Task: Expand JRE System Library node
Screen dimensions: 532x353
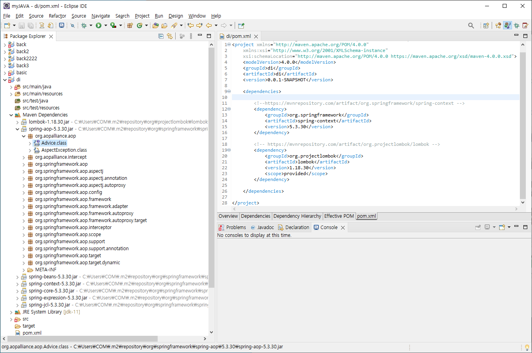Action: [x=11, y=312]
